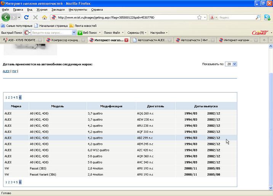273x196 pixels.
Task: Bookmark the page with the star icon
Action: [x=200, y=17]
